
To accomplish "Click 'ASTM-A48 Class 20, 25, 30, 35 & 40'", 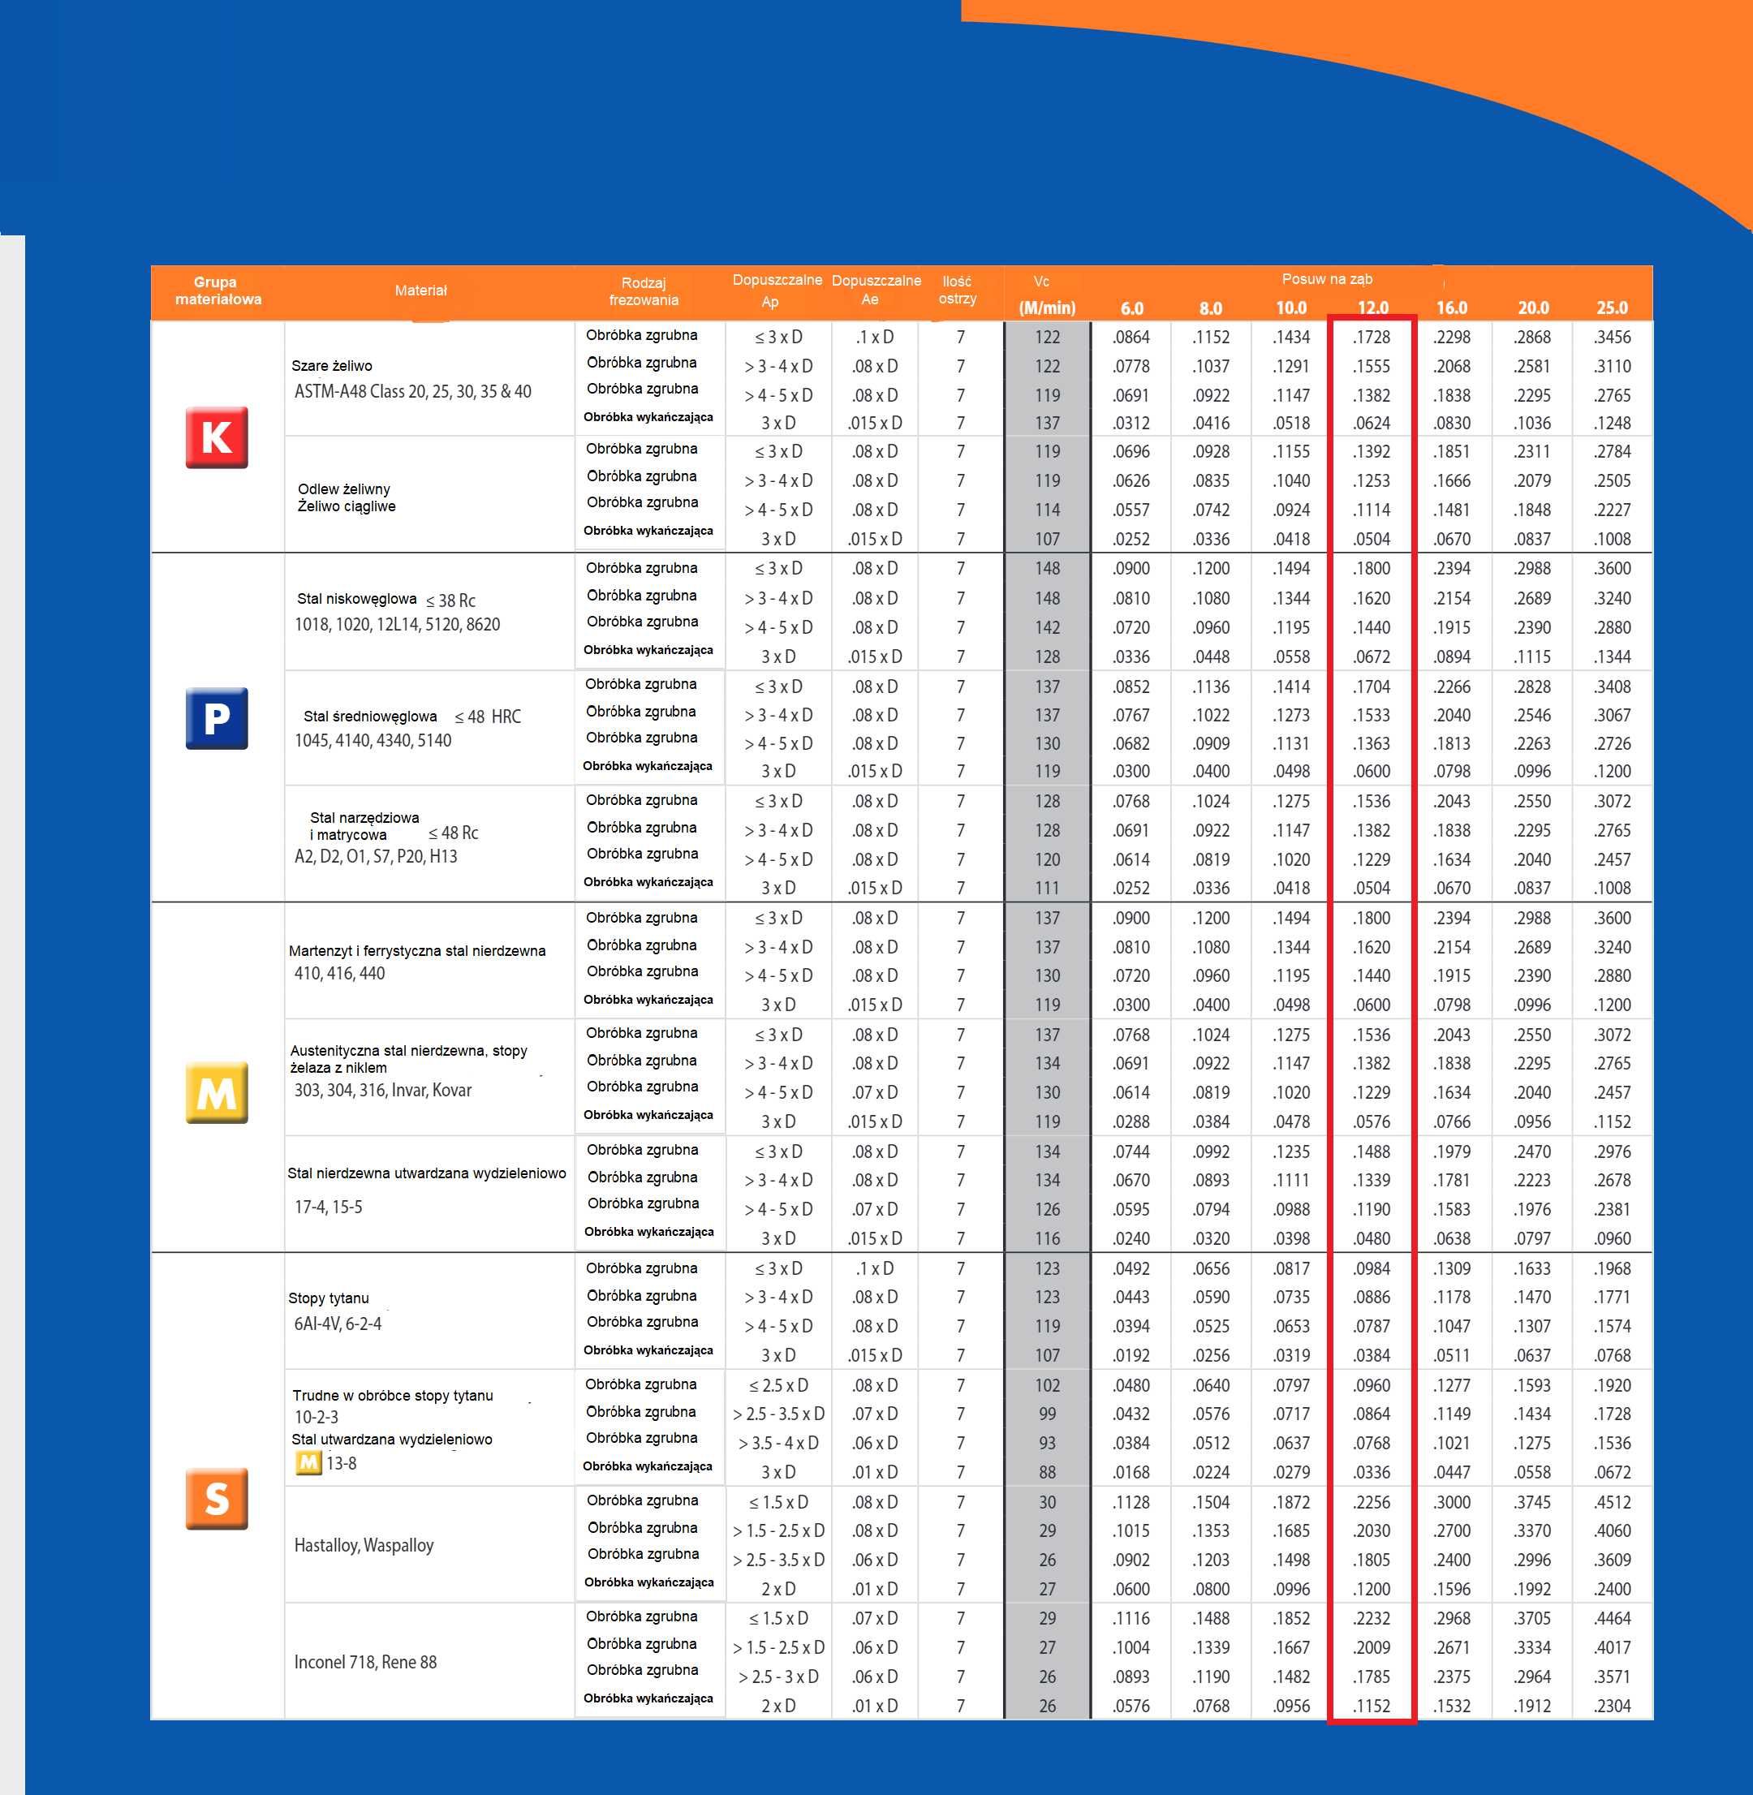I will pyautogui.click(x=412, y=391).
